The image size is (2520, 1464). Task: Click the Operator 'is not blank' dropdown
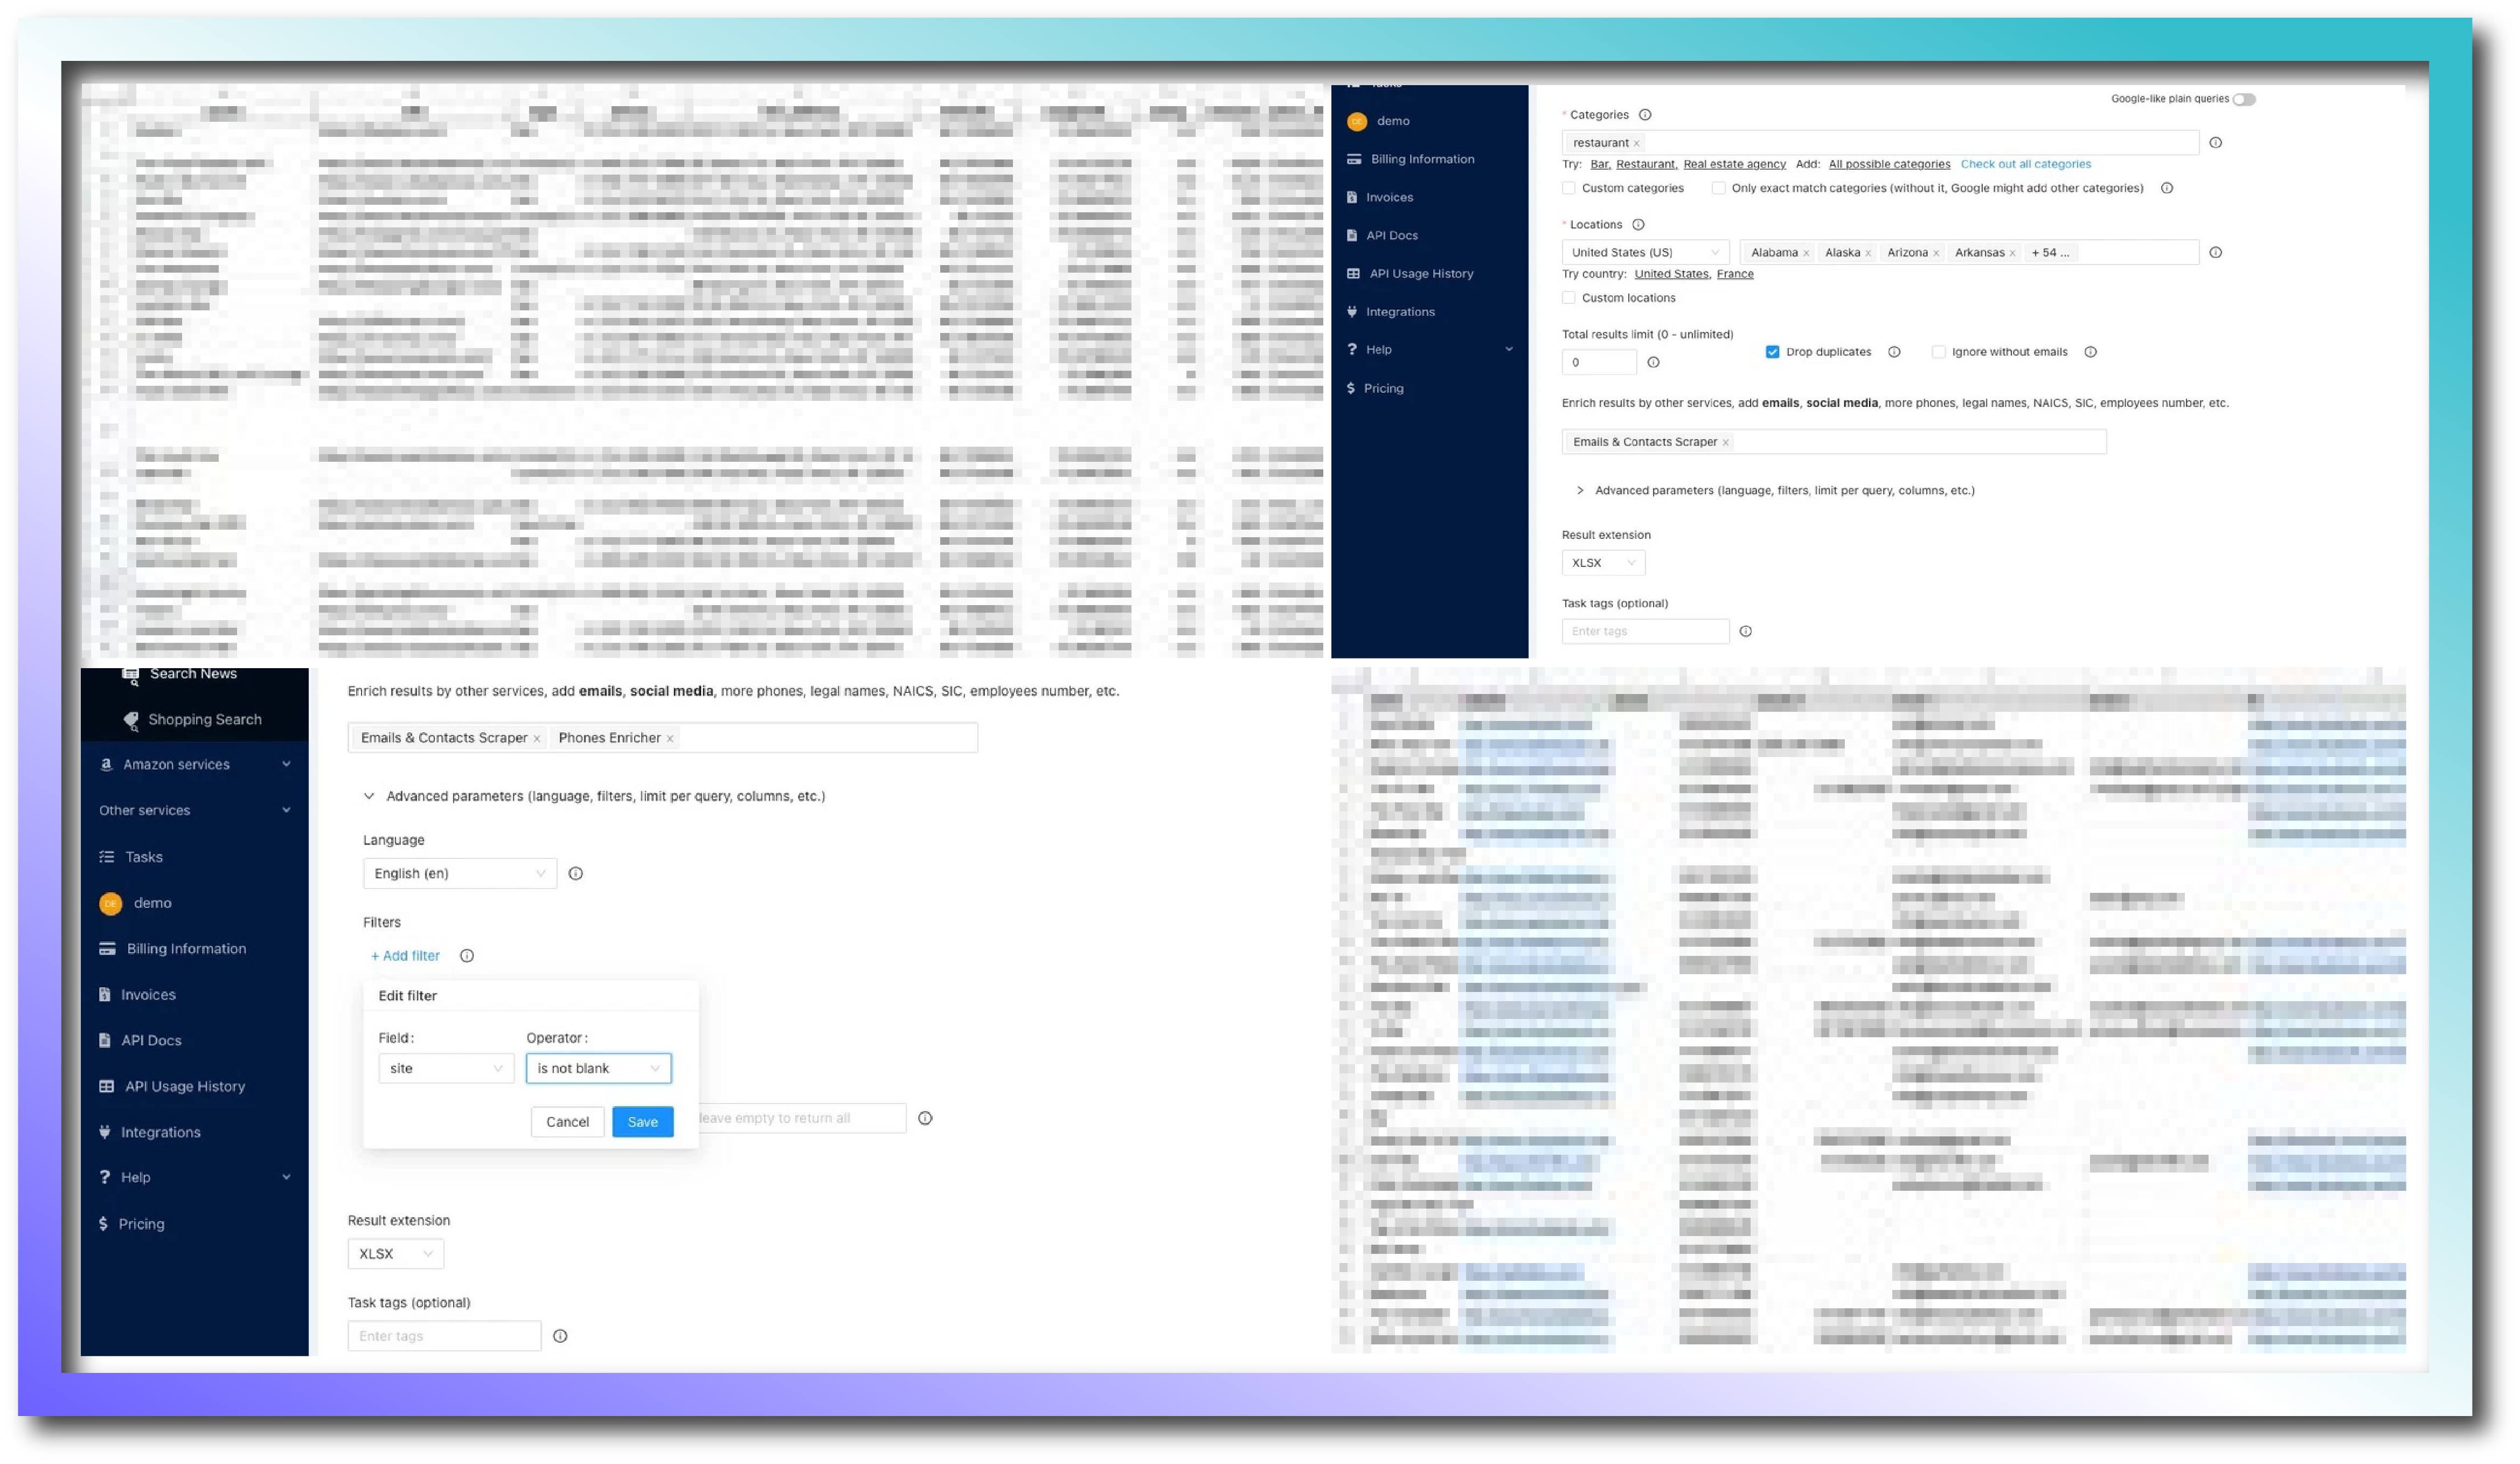598,1068
